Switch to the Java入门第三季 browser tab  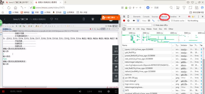(18, 2)
